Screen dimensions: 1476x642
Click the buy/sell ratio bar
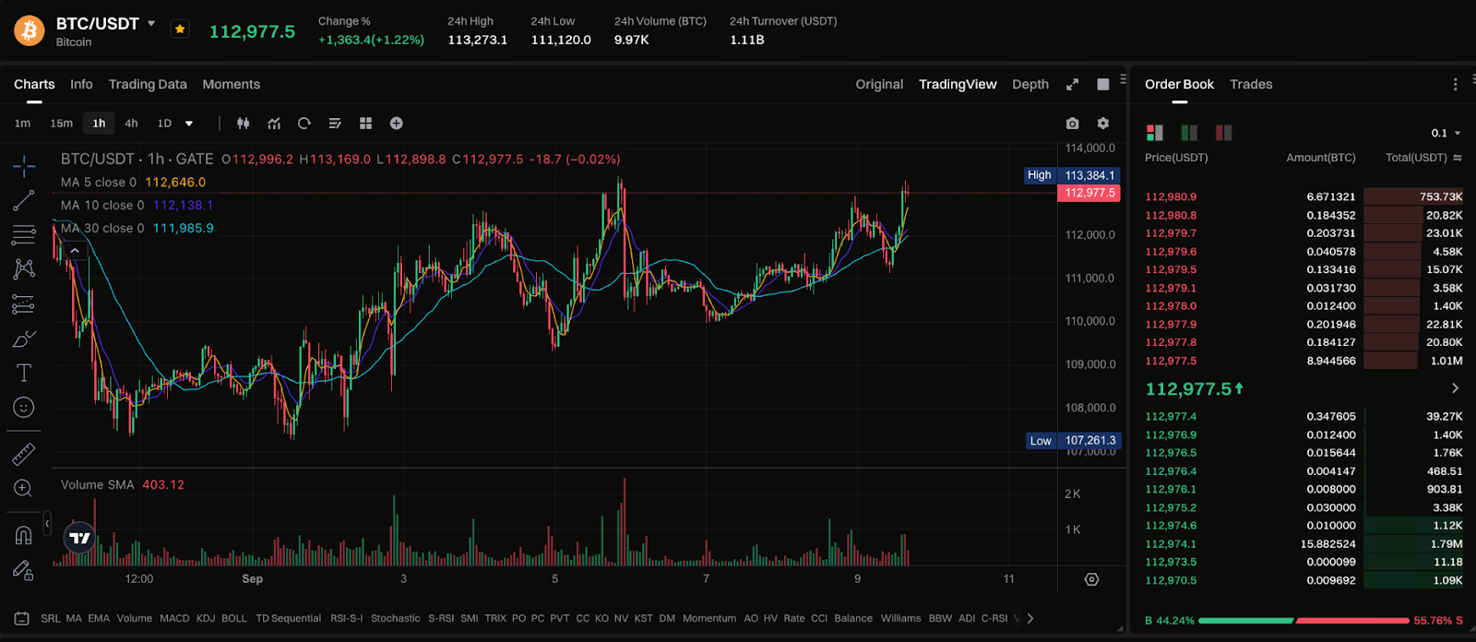pyautogui.click(x=1303, y=621)
